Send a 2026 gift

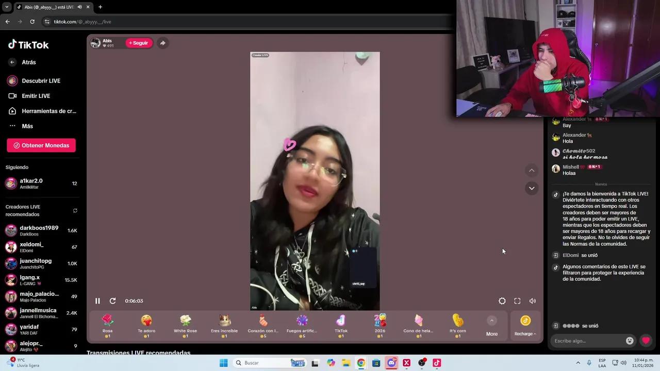pos(380,326)
